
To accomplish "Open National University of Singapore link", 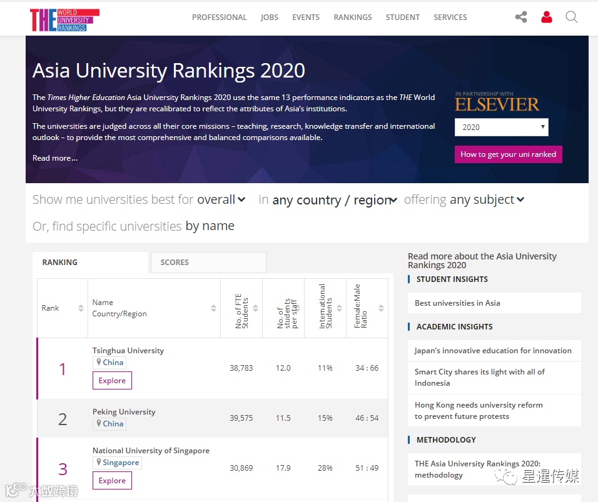I will click(x=151, y=451).
